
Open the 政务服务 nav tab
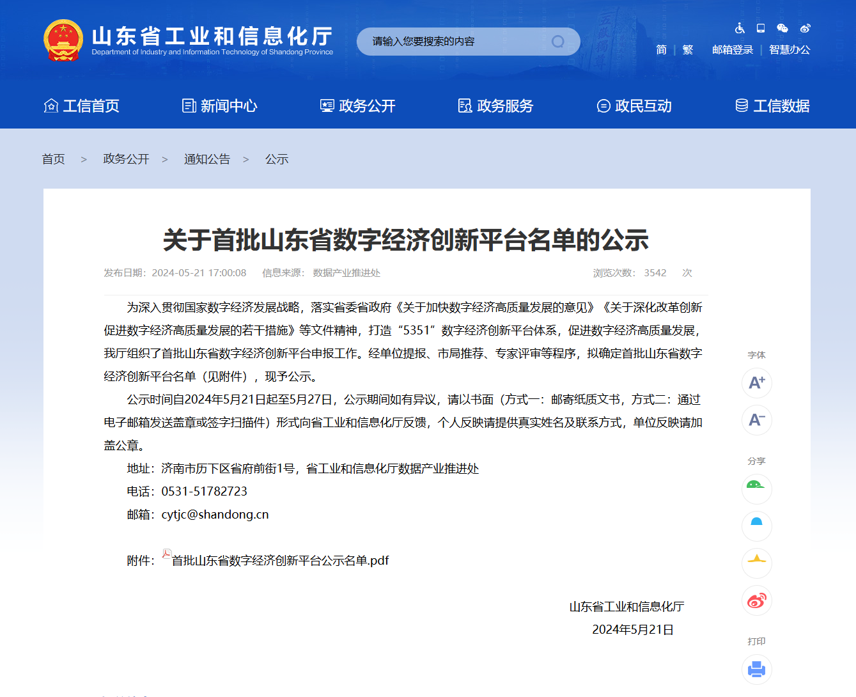coord(495,106)
